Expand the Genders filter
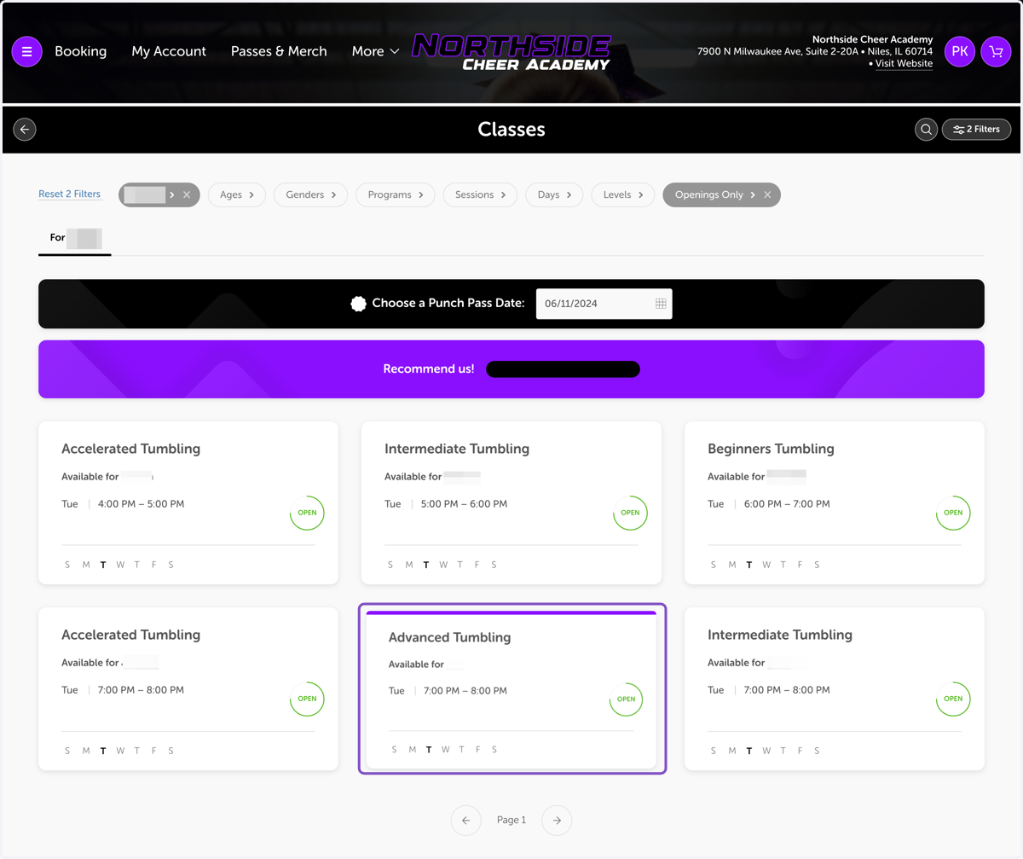Image resolution: width=1023 pixels, height=859 pixels. click(310, 194)
